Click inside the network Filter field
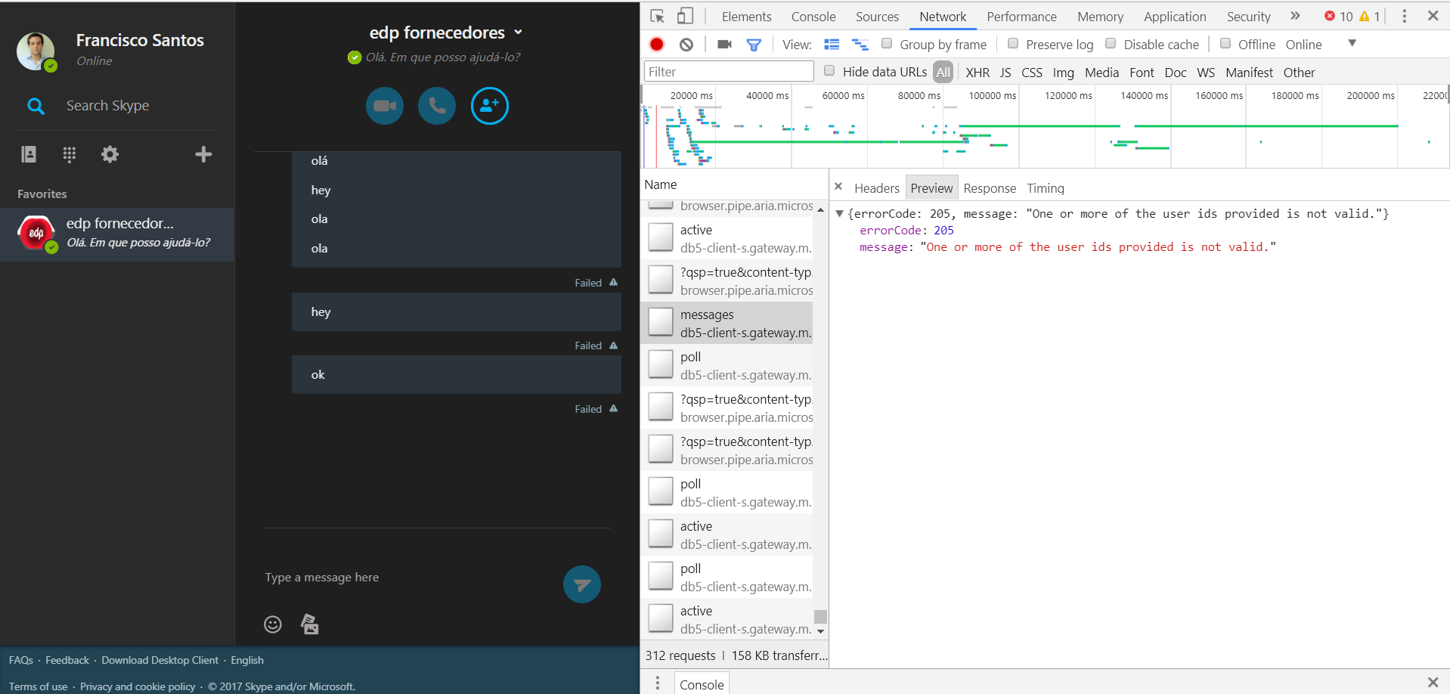 click(x=728, y=70)
